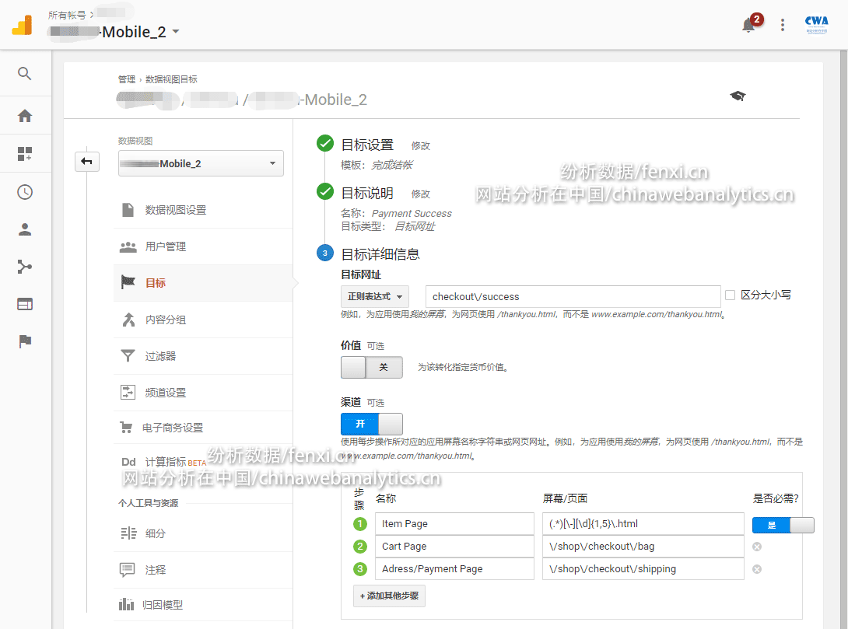Open Customization dashboard icon in sidebar
The width and height of the screenshot is (848, 629).
(25, 154)
